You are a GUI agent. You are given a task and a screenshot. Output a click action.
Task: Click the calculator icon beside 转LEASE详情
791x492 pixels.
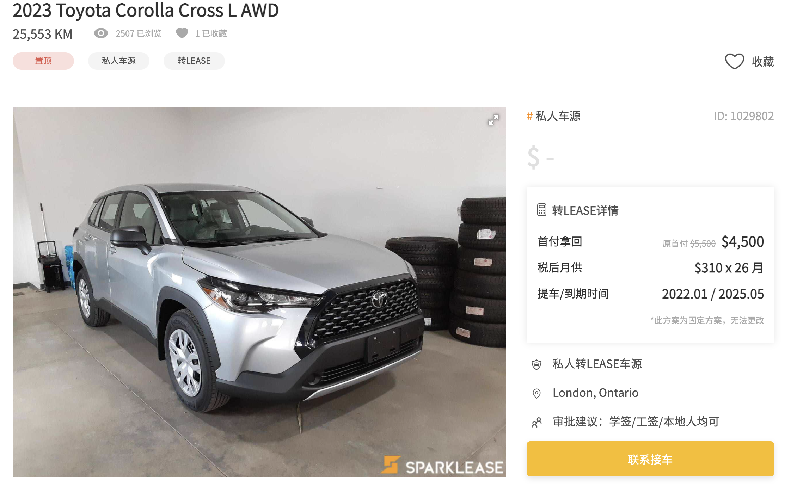coord(541,210)
